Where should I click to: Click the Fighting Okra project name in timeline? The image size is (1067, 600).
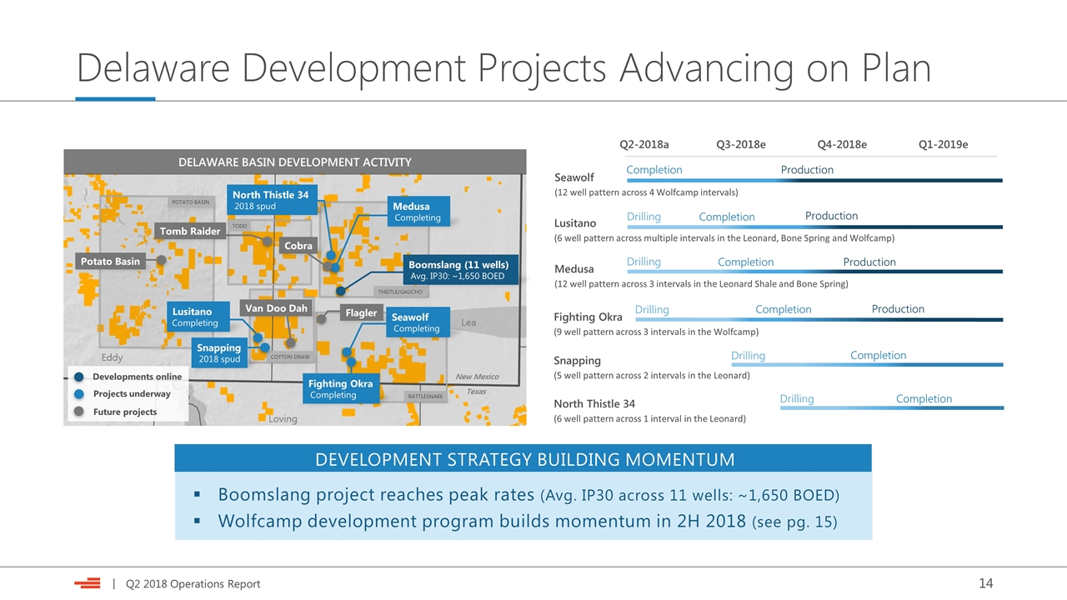pos(589,317)
